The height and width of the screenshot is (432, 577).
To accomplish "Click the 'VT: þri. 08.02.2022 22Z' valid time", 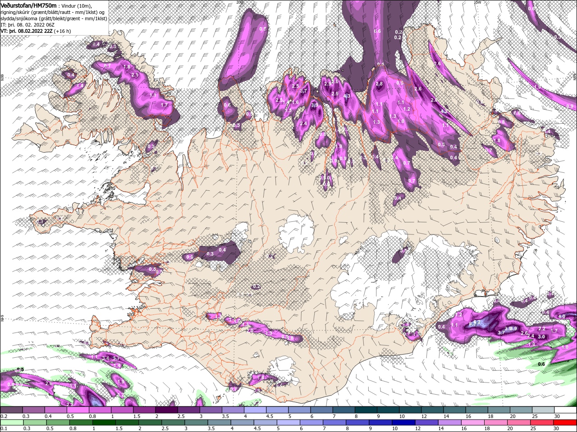I will click(27, 31).
